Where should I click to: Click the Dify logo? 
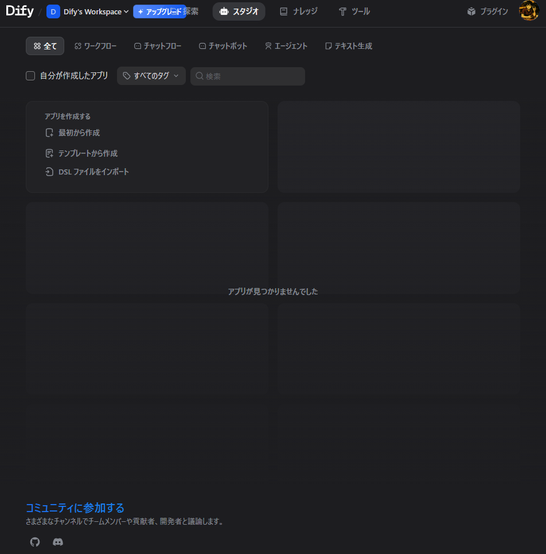pos(19,11)
